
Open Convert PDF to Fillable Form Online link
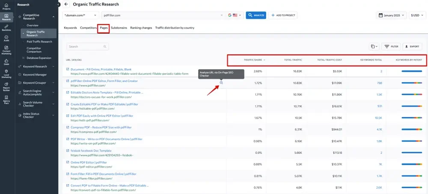(x=110, y=185)
